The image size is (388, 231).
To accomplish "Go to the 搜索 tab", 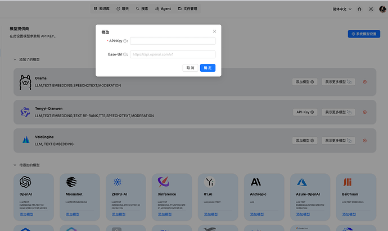I will click(142, 8).
